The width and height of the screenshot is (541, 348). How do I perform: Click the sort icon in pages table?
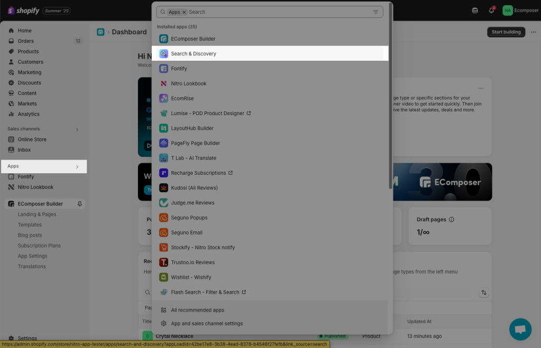coord(484,293)
